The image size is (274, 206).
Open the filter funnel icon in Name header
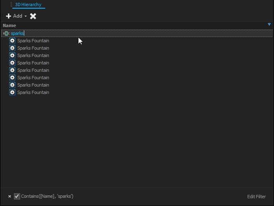pos(269,25)
